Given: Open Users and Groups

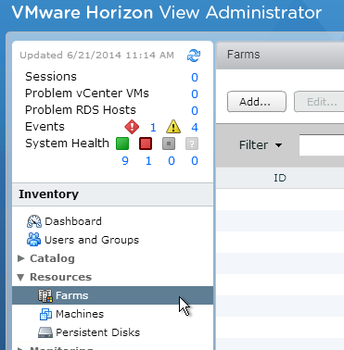Looking at the screenshot, I should 83,240.
